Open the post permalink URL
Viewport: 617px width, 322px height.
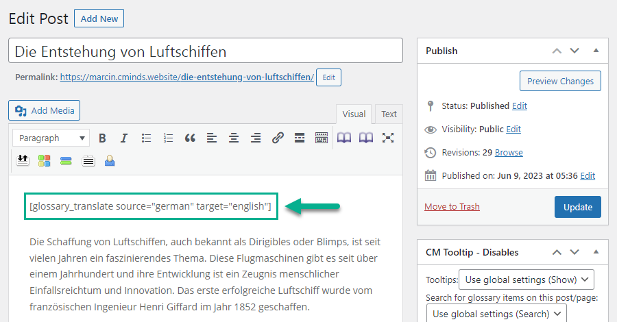[187, 77]
